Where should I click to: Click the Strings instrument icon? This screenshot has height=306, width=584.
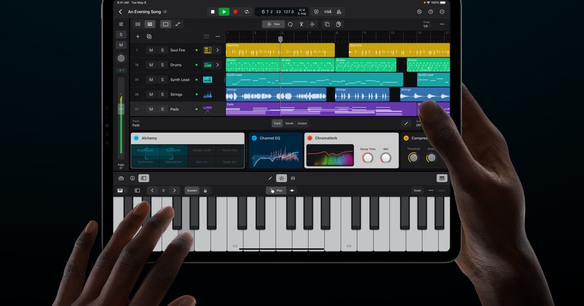coord(208,94)
